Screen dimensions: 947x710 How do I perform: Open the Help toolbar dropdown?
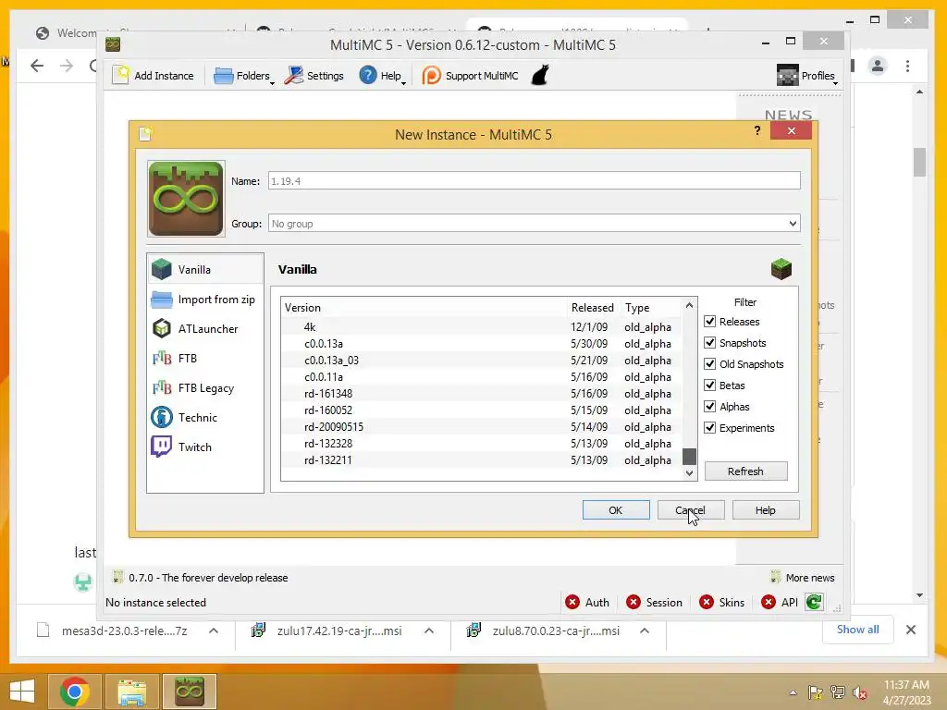[x=382, y=76]
